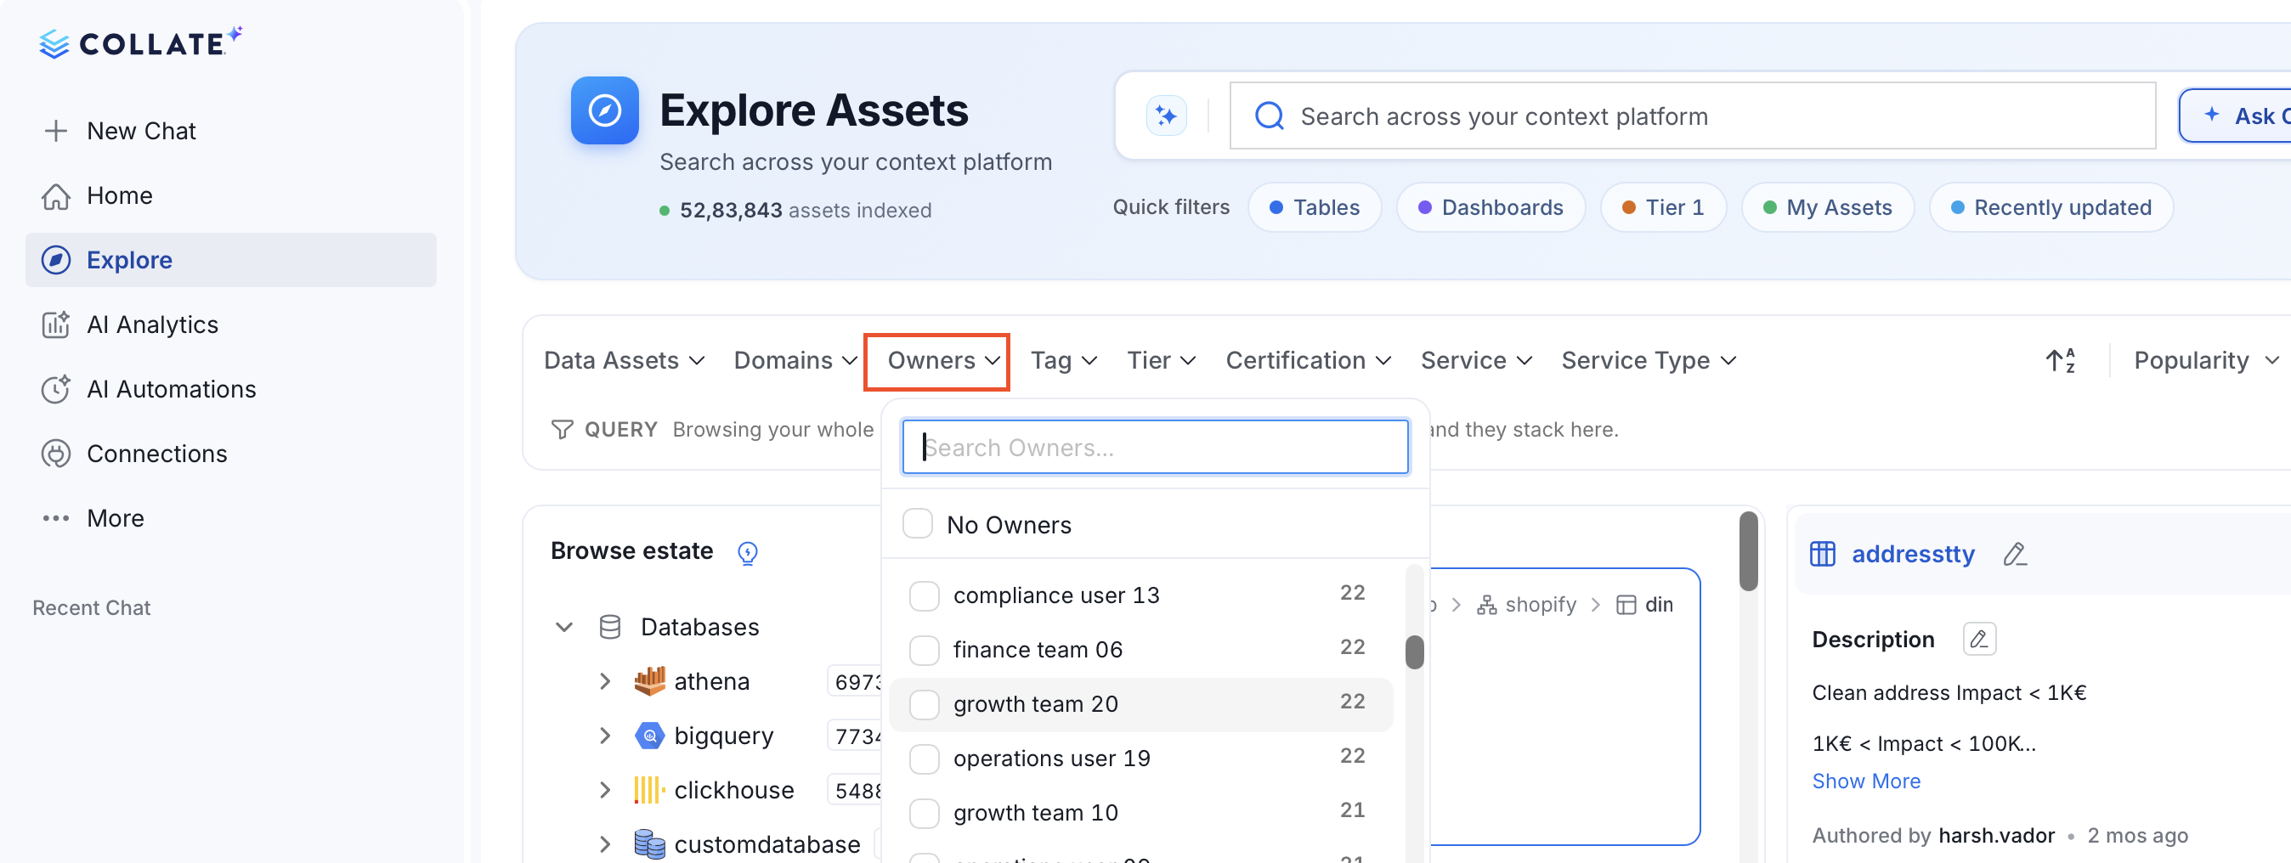
Task: Check the finance team 06 checkbox
Action: pos(924,650)
